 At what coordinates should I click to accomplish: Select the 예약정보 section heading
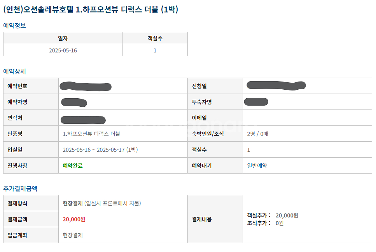[14, 25]
